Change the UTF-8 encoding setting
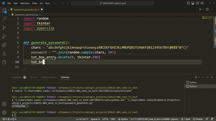 click(105, 119)
